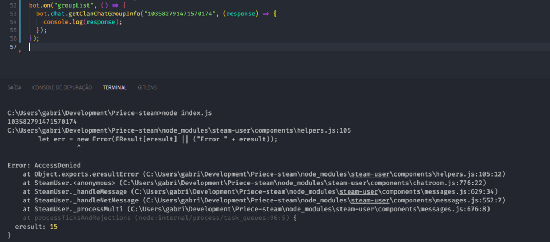
Task: Open the CONSOLE DE DEPURAÇÃO tab
Action: coord(62,87)
